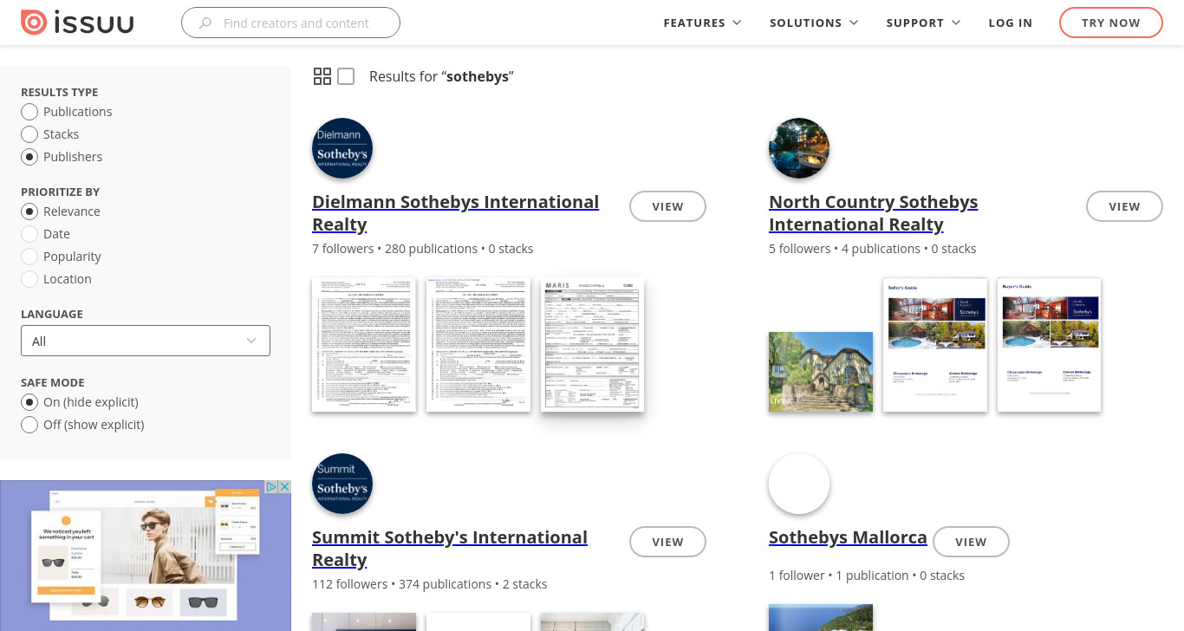
Task: Select Publications results type
Action: coord(29,112)
